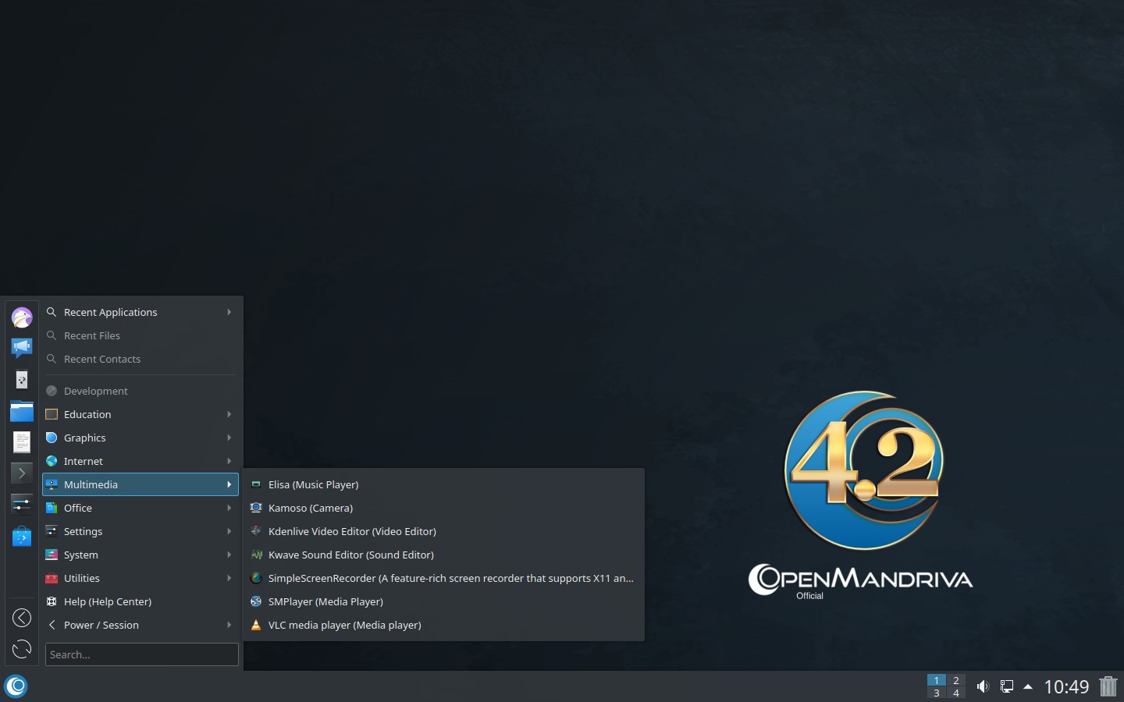The width and height of the screenshot is (1124, 702).
Task: Open the Konsole terminal favorite icon
Action: 22,473
